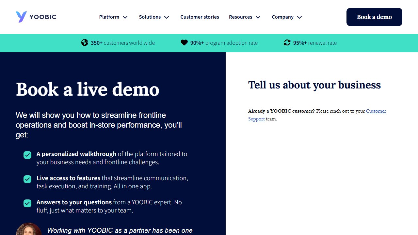
Task: Select the '350+ customers world wide' text
Action: click(x=123, y=43)
